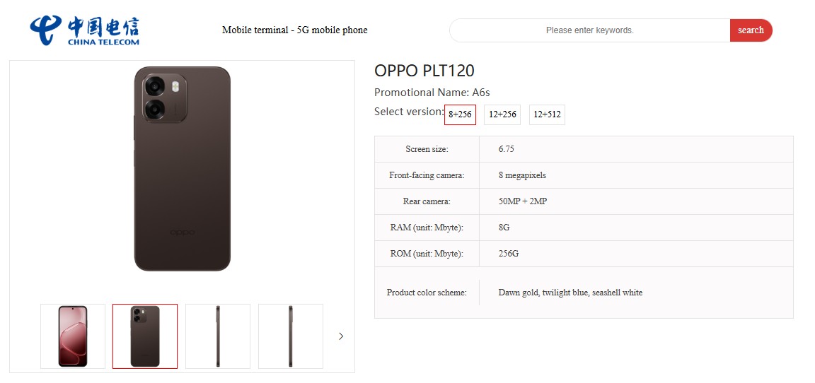Open Mobile terminal - 5G mobile phone link

(x=294, y=30)
